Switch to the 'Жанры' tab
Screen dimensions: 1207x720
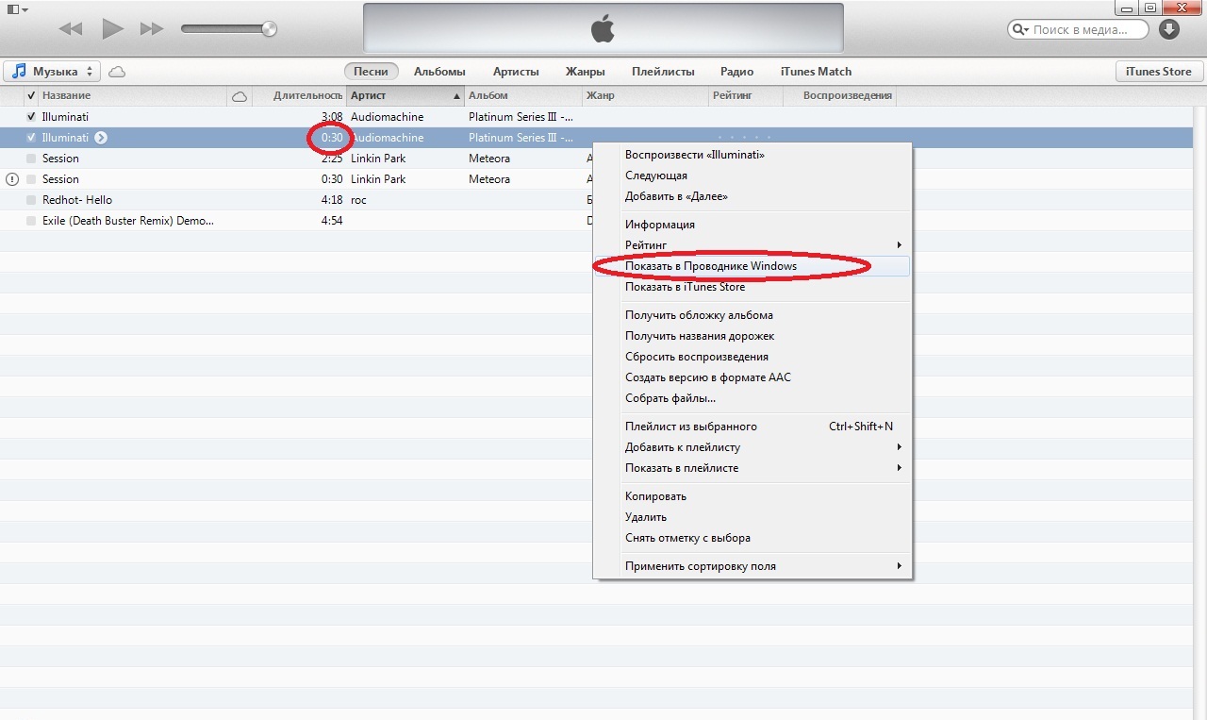[586, 71]
